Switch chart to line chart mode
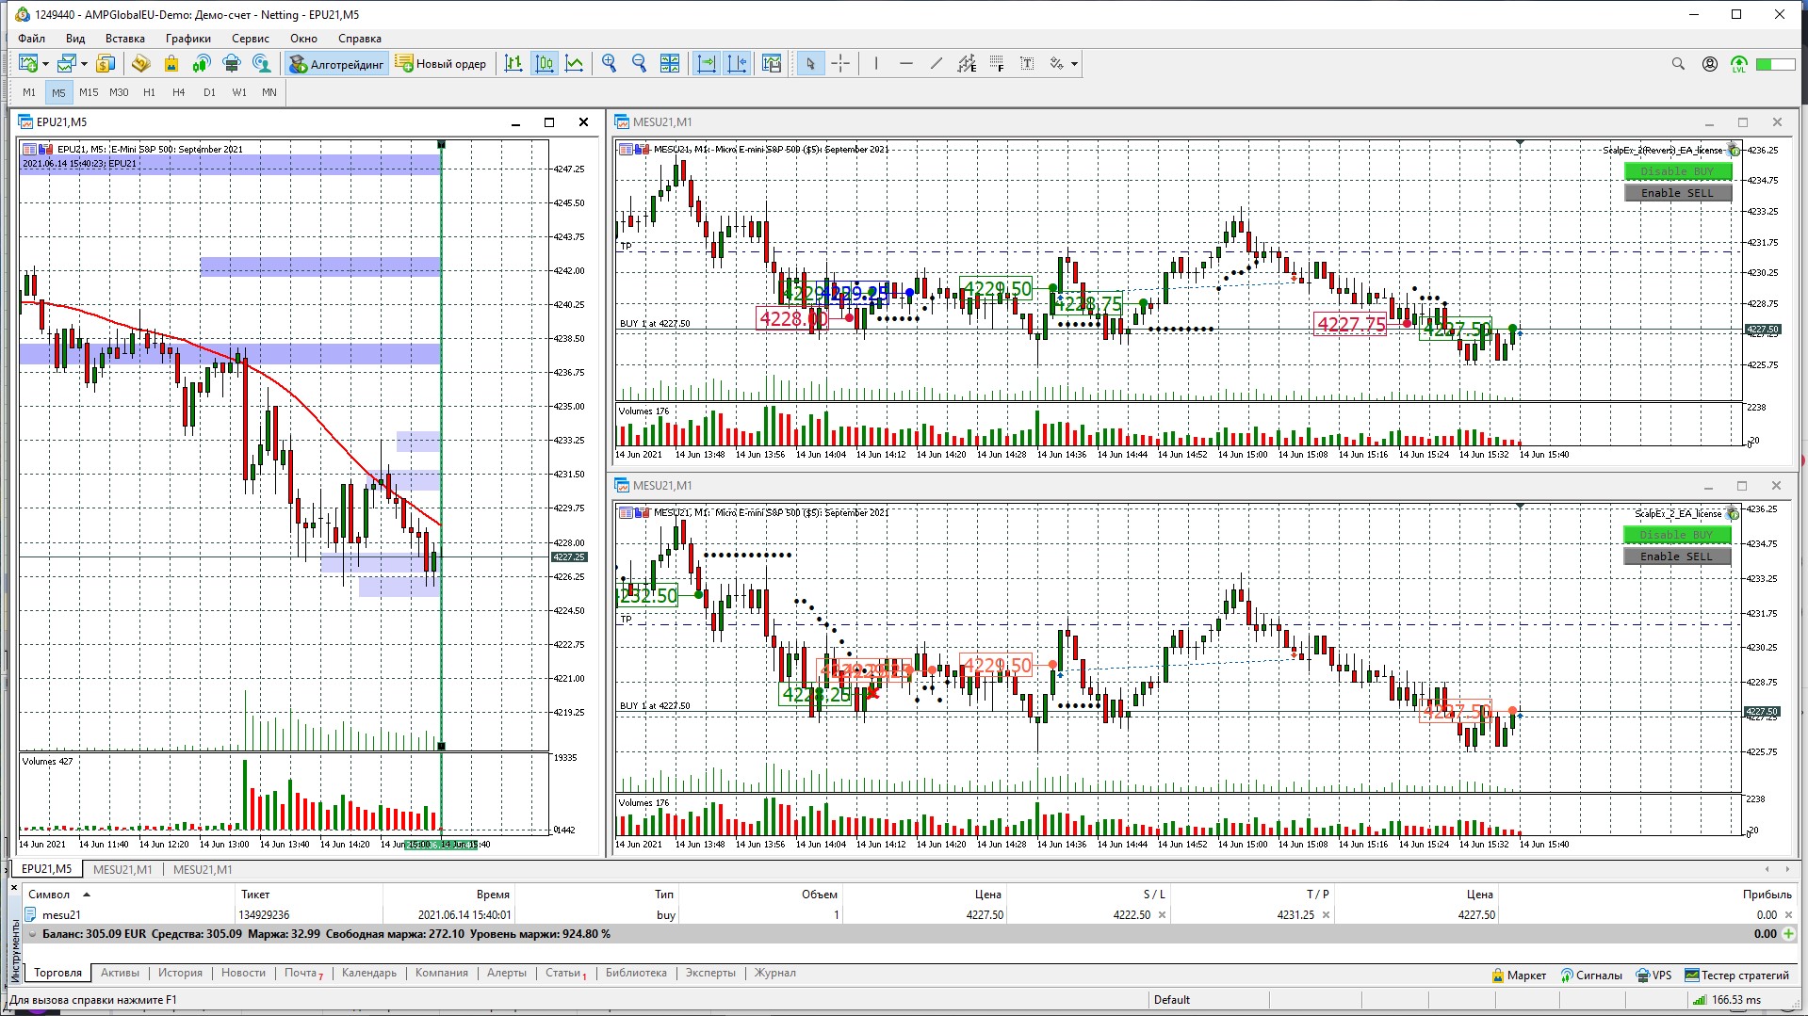Viewport: 1808px width, 1016px height. [x=574, y=64]
